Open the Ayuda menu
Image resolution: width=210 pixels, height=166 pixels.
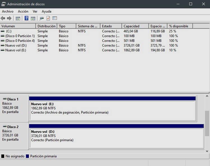(47, 11)
